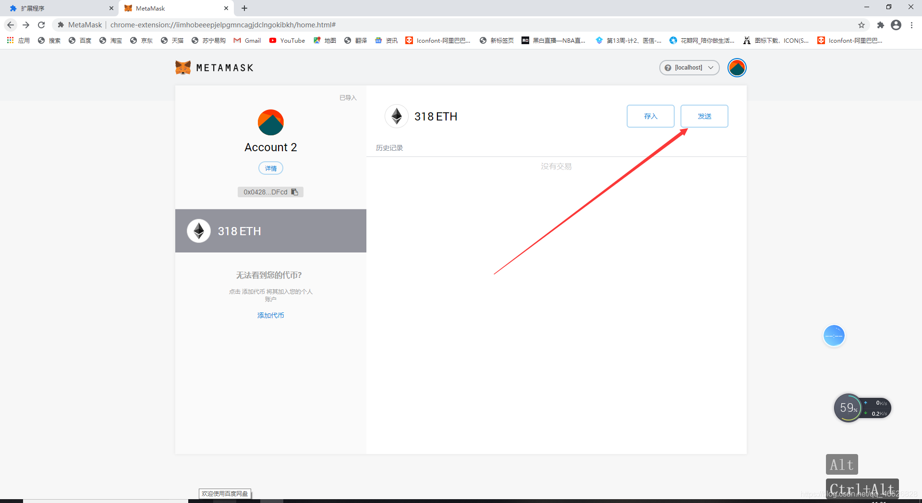
Task: Open a new browser tab with the plus button
Action: click(x=244, y=8)
